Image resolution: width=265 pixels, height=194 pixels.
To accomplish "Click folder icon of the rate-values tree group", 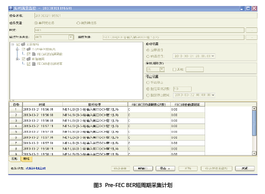I will [28, 59].
